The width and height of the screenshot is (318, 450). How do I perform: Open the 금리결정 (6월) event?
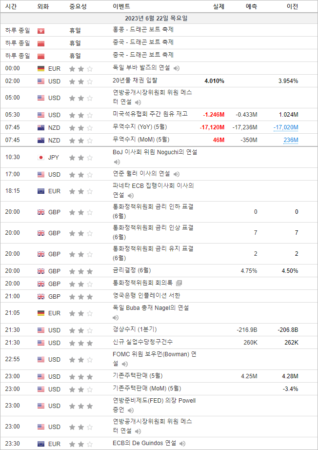pyautogui.click(x=132, y=270)
